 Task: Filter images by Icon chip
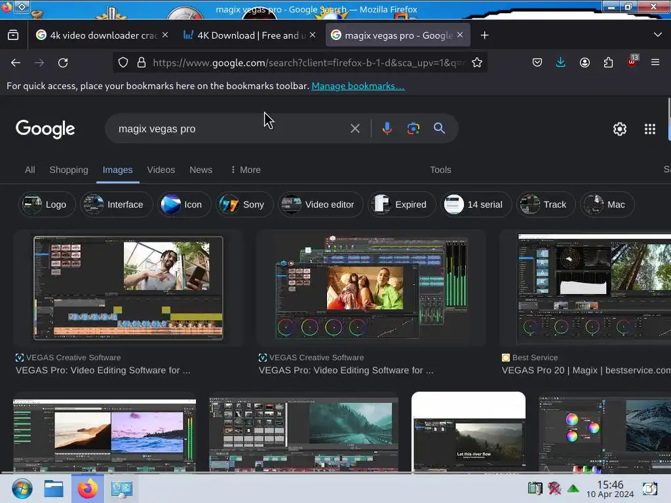point(184,204)
